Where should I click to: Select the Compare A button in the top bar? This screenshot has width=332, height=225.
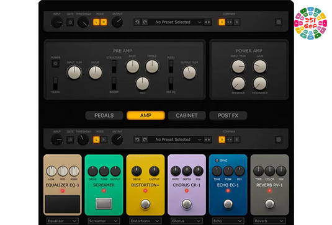[x=222, y=22]
